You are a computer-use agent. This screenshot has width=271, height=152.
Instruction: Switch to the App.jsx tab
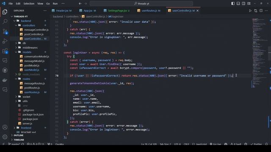point(88,11)
